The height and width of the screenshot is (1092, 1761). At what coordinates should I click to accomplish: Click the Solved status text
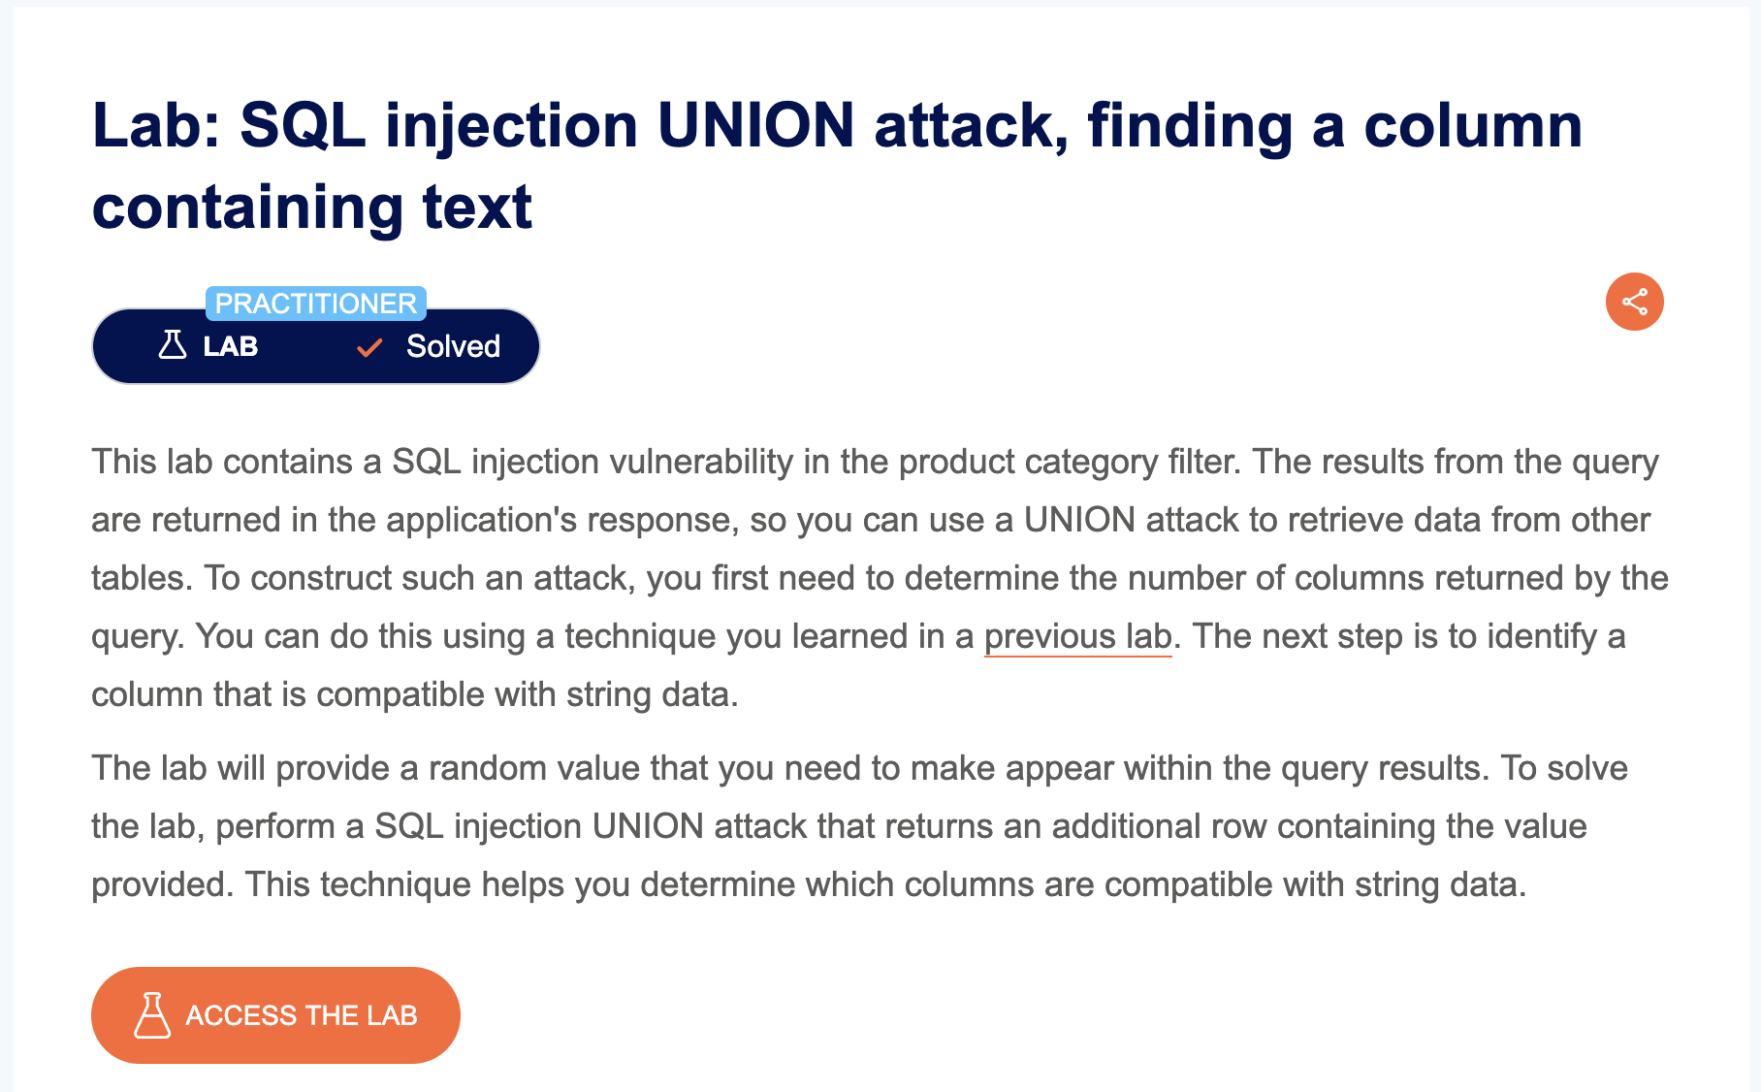pos(453,346)
